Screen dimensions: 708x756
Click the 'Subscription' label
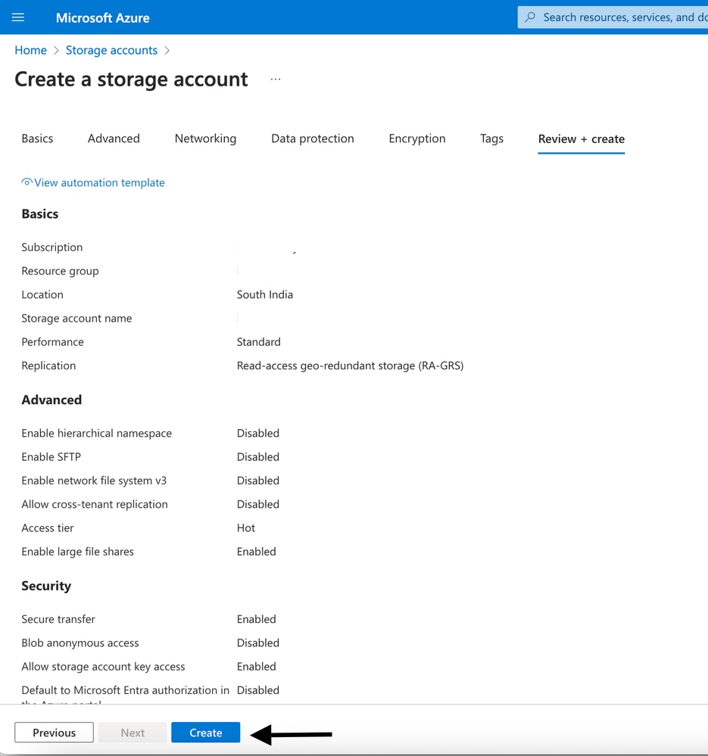[52, 247]
